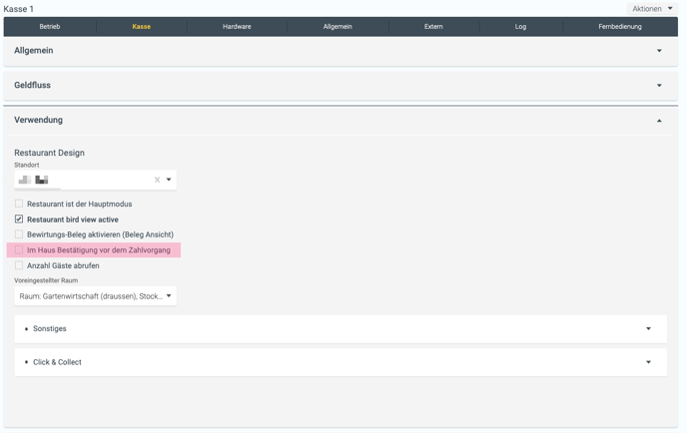Open the Extern tab

tap(433, 27)
